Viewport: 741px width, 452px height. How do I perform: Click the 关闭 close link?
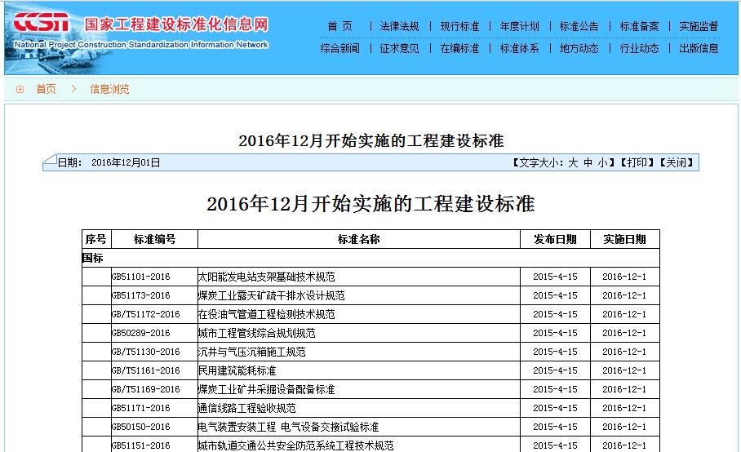pyautogui.click(x=677, y=163)
